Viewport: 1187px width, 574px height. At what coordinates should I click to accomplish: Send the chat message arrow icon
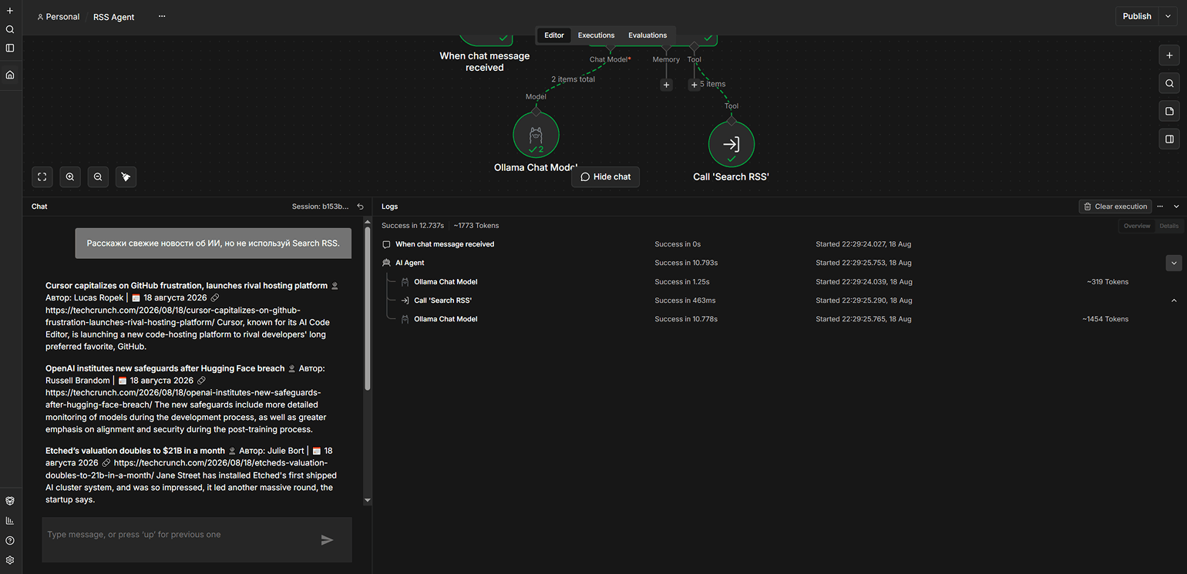pyautogui.click(x=327, y=540)
